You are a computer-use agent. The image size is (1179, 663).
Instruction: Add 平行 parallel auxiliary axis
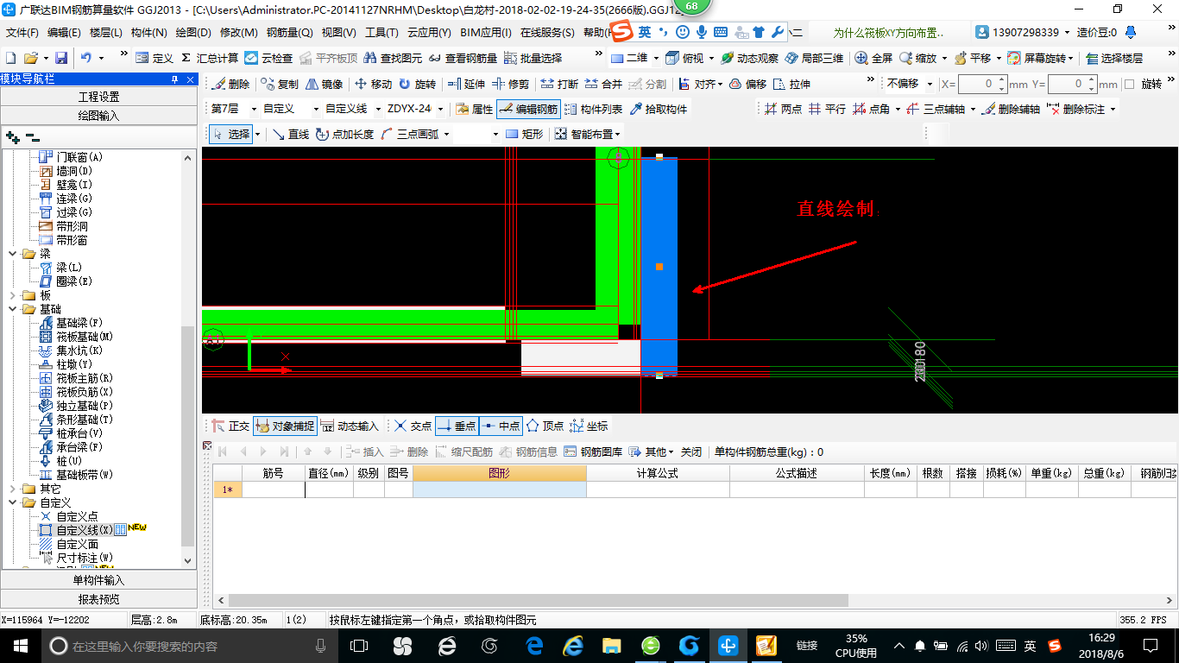827,110
